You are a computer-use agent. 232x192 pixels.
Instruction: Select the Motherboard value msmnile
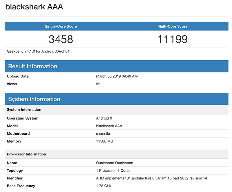(103, 134)
